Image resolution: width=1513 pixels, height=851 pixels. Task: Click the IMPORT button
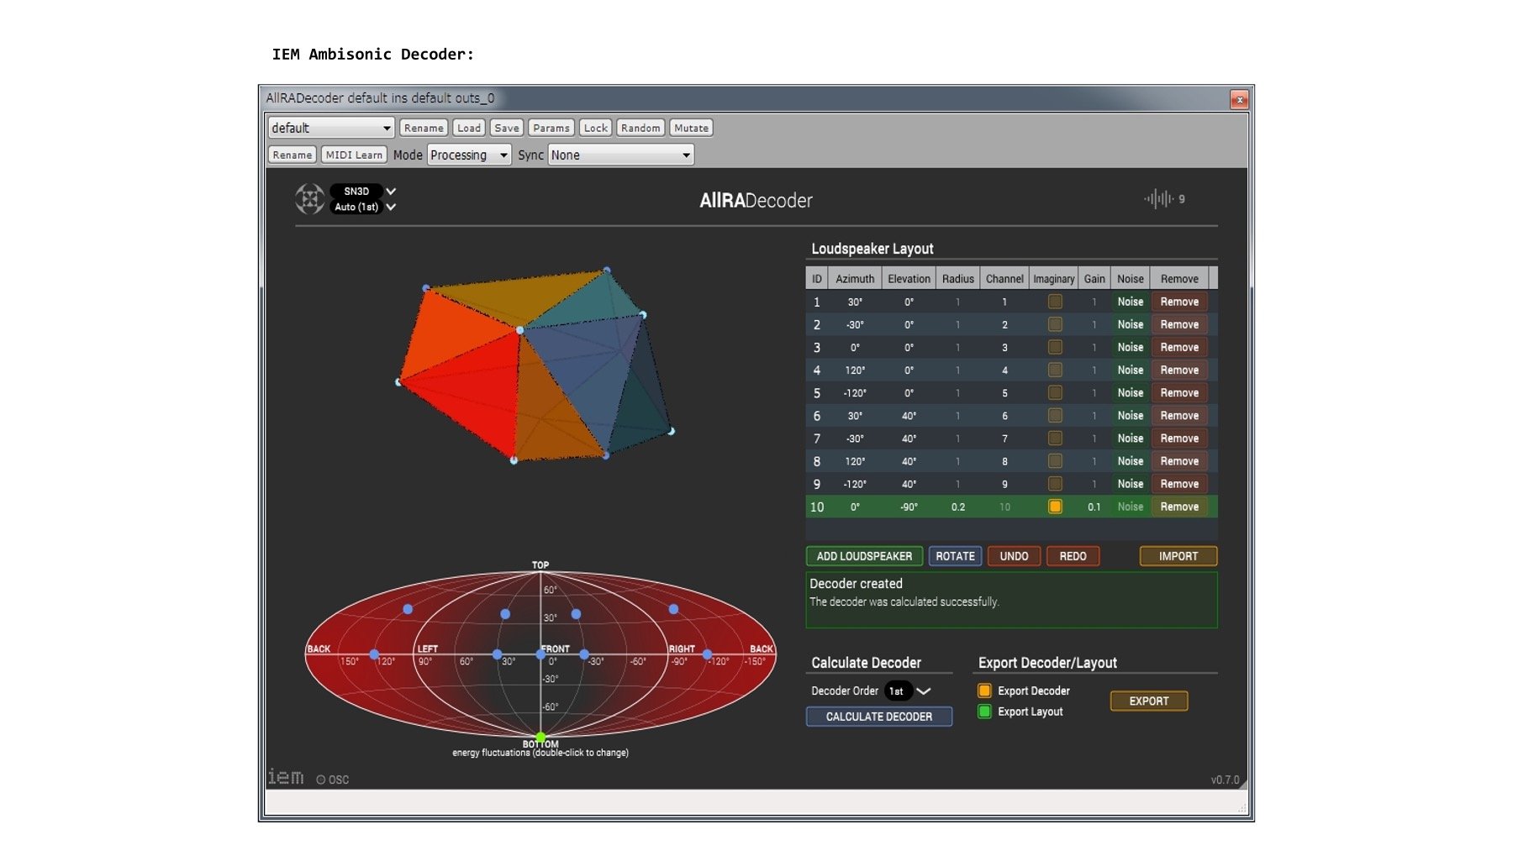click(x=1178, y=556)
